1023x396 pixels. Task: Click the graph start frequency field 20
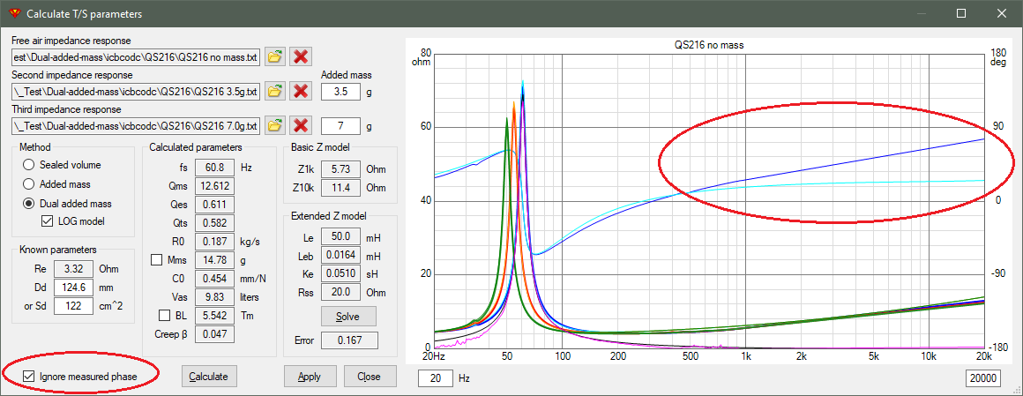click(x=435, y=377)
